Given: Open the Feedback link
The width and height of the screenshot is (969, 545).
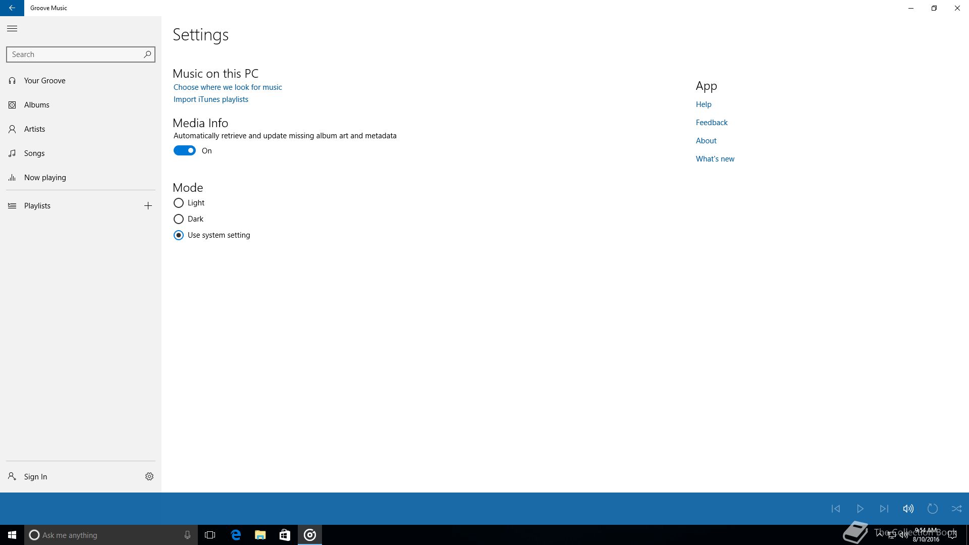Looking at the screenshot, I should 712,123.
